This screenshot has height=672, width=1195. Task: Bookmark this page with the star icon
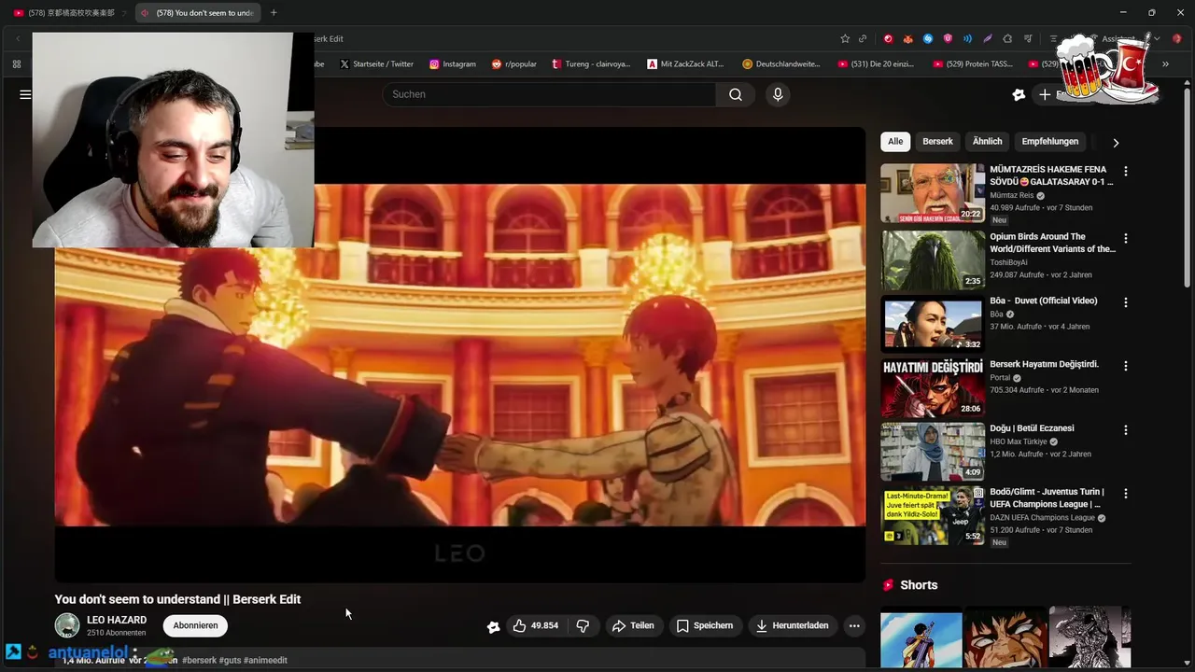click(845, 38)
